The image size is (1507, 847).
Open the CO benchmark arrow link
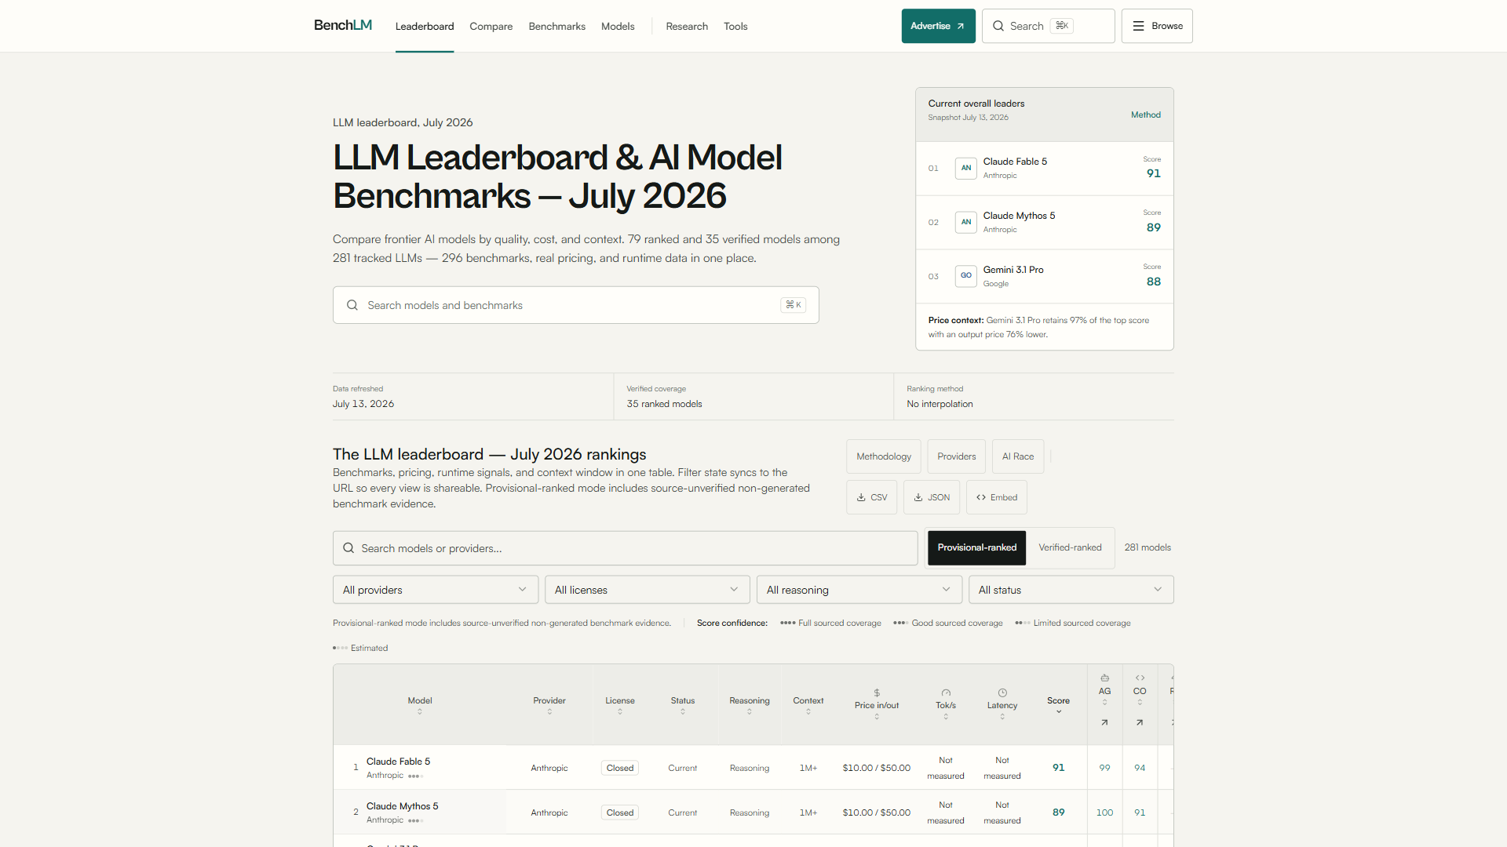pos(1140,722)
